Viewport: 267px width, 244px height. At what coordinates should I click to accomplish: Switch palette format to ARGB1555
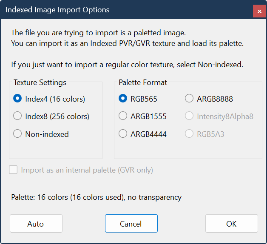coord(123,116)
